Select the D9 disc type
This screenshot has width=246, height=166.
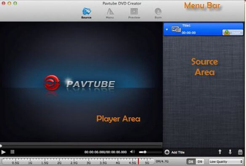200,162
